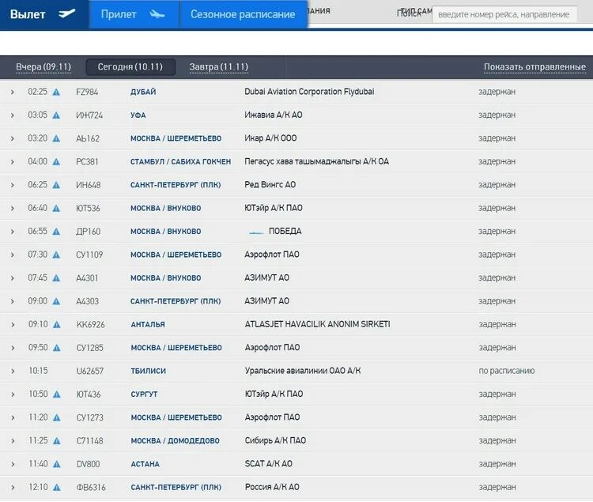Click airline Уральские авиалинии ОАО А/К

tap(303, 371)
